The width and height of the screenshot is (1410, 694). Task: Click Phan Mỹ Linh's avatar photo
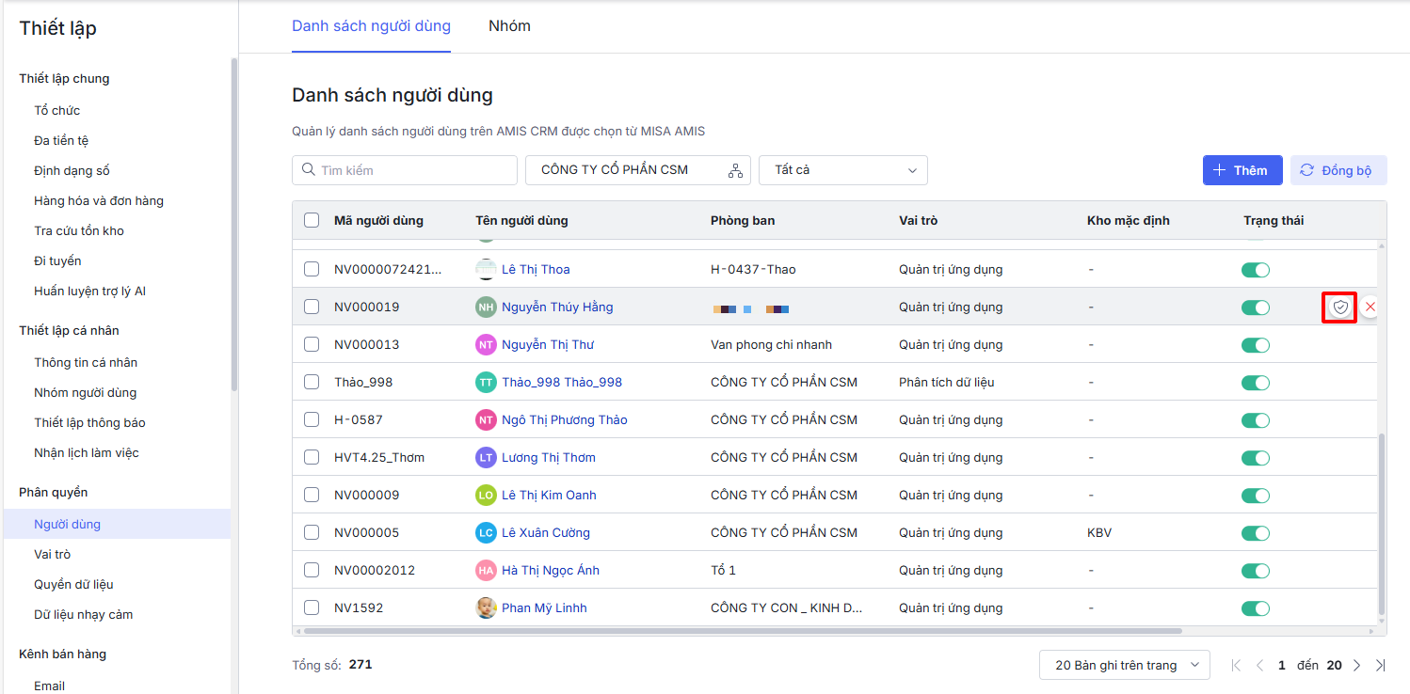(486, 607)
